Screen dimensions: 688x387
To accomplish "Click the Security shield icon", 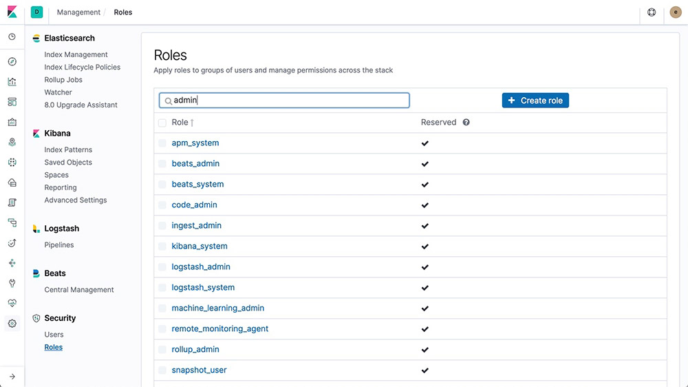I will click(x=36, y=318).
